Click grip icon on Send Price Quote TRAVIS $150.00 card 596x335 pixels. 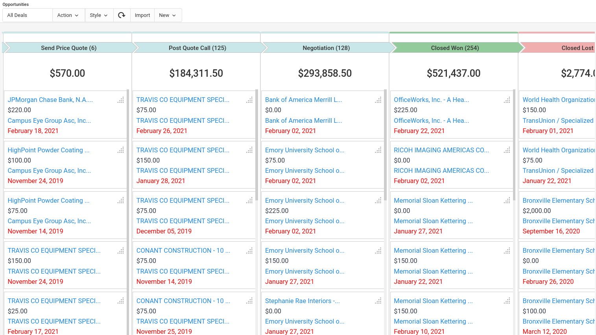(x=121, y=251)
